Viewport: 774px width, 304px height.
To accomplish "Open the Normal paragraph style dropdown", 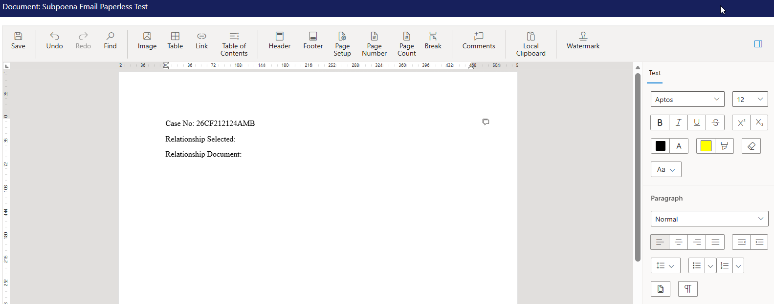I will click(x=709, y=219).
